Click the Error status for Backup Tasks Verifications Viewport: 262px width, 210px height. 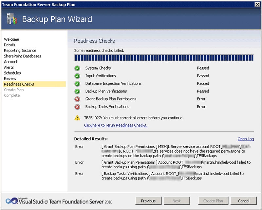click(x=201, y=107)
